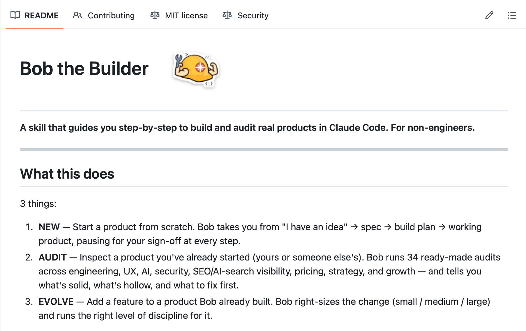Open the MIT license tab
Screen dimensions: 526x331
(186, 15)
